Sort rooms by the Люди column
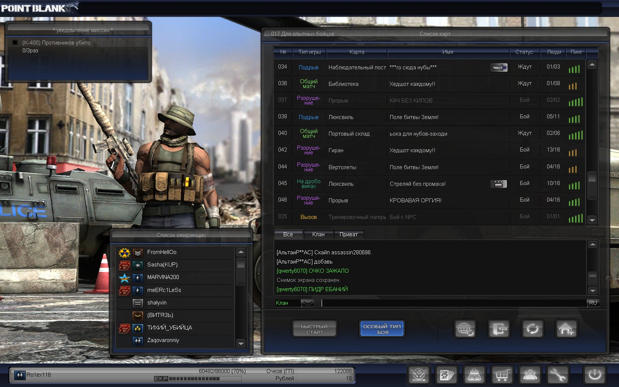The height and width of the screenshot is (387, 619). click(x=554, y=52)
